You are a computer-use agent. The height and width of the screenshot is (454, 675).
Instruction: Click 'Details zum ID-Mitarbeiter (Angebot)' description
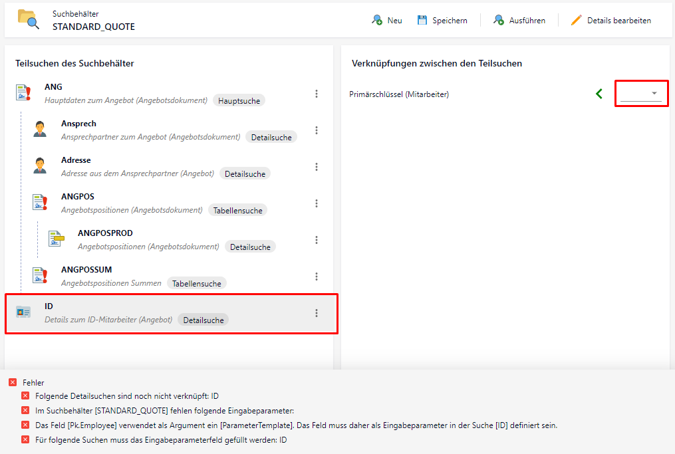108,320
